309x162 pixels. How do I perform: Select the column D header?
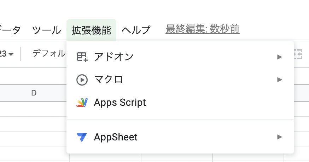coord(34,93)
